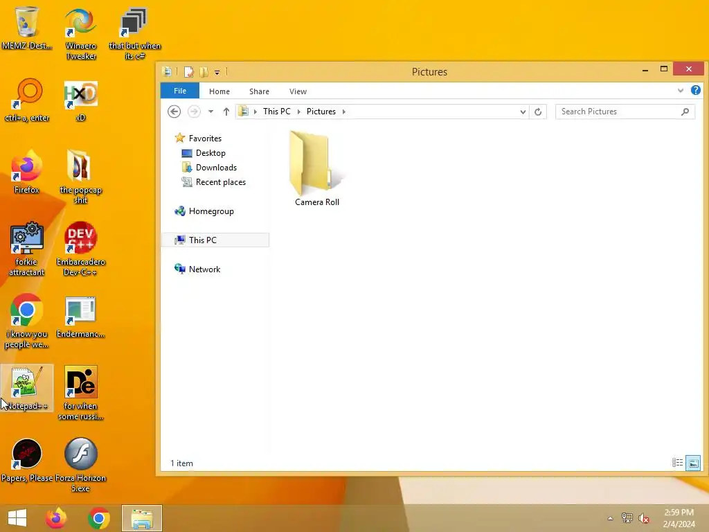Screen dimensions: 709x532
Task: Show hidden system tray icons
Action: (x=610, y=518)
